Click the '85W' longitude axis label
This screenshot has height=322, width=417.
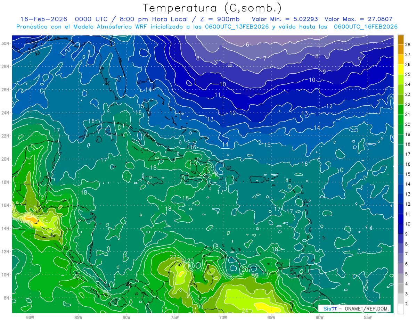pos(78,317)
